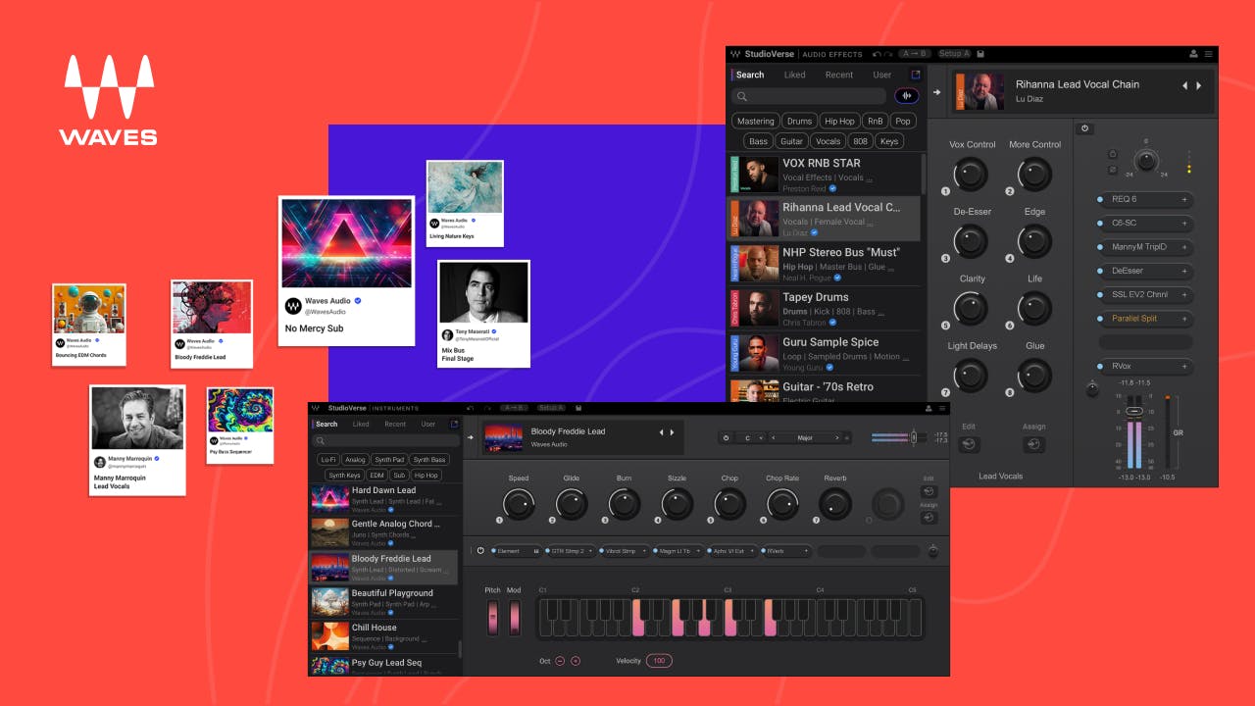Select the Vocals genre filter tag
The image size is (1255, 706).
(x=828, y=140)
